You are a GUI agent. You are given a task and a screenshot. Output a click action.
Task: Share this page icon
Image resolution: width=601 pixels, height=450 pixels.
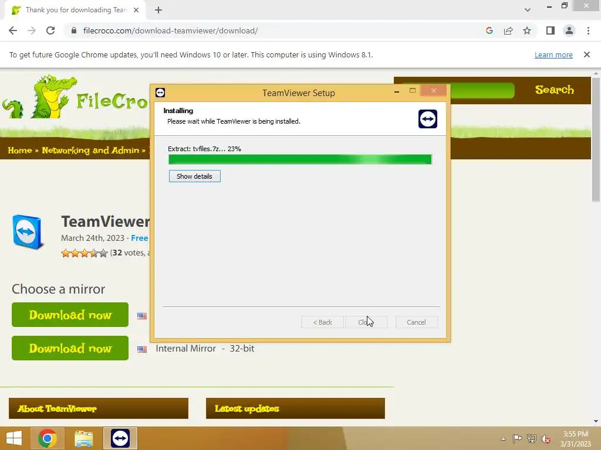(x=508, y=30)
